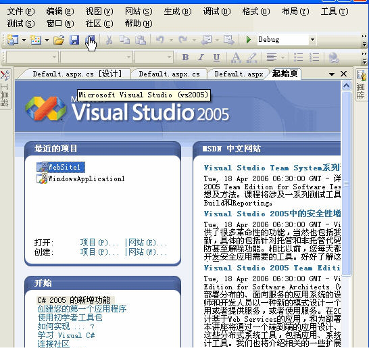The height and width of the screenshot is (361, 369).
Task: Open 学习 Visual C# link
Action: (66, 335)
